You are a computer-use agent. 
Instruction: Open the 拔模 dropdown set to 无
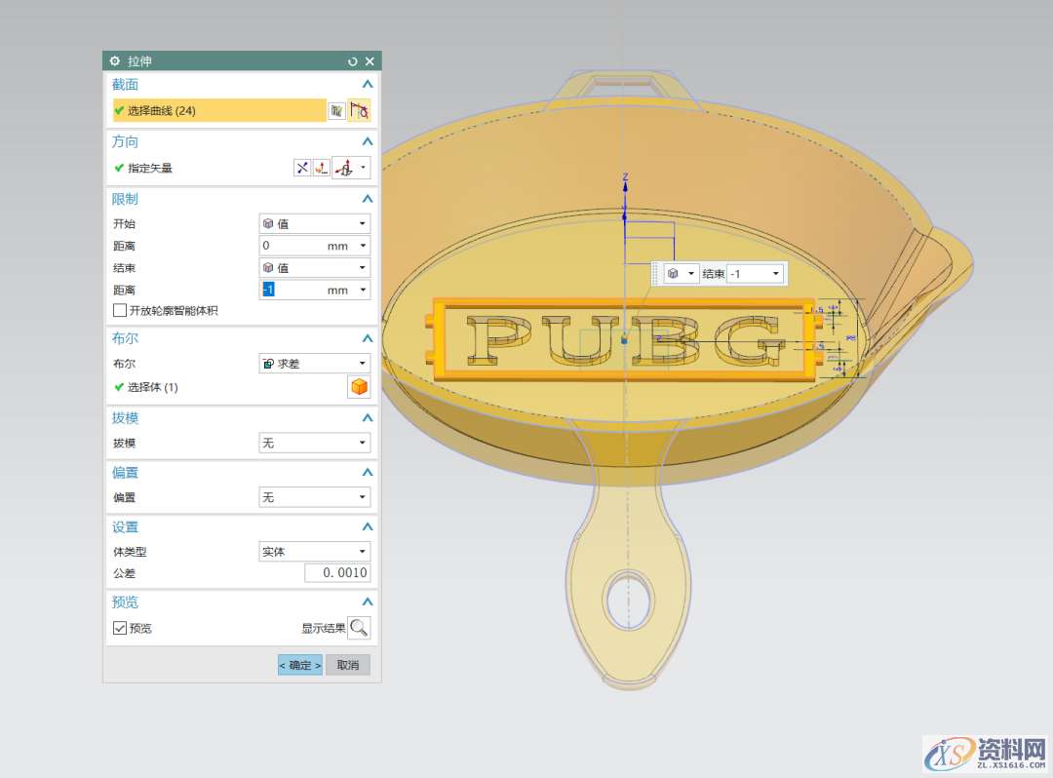[x=314, y=443]
